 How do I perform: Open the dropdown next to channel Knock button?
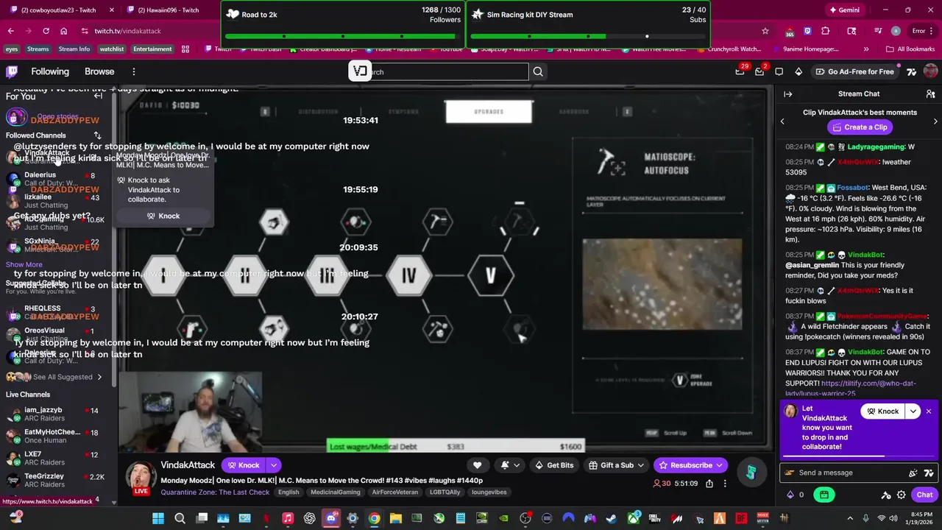(x=274, y=465)
